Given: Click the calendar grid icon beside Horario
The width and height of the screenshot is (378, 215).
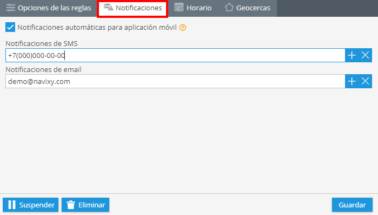Looking at the screenshot, I should click(x=179, y=8).
